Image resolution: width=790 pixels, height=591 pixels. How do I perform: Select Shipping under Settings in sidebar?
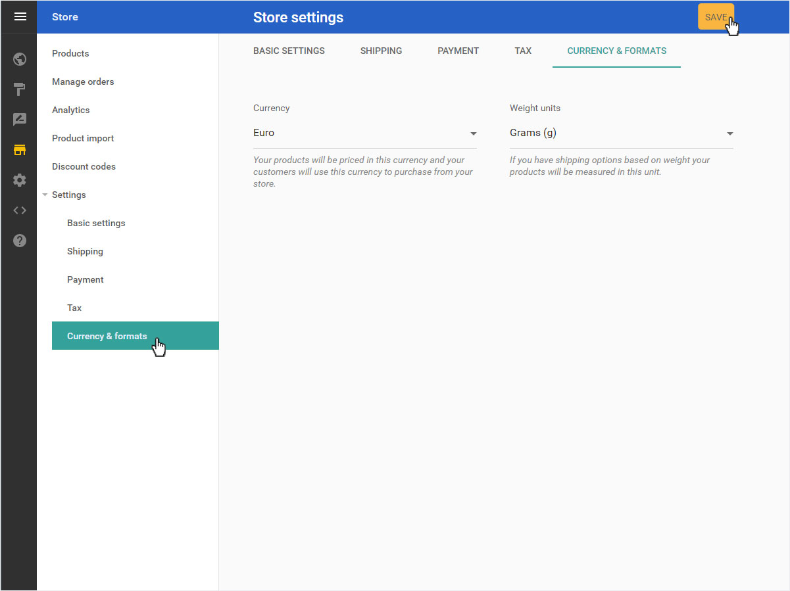(x=85, y=251)
